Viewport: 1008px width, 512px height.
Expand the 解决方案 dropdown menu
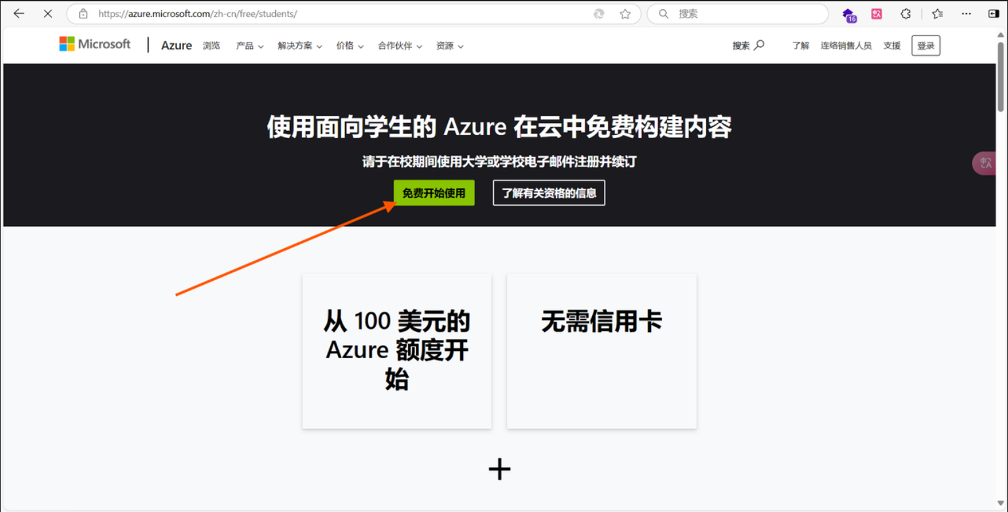[x=300, y=46]
